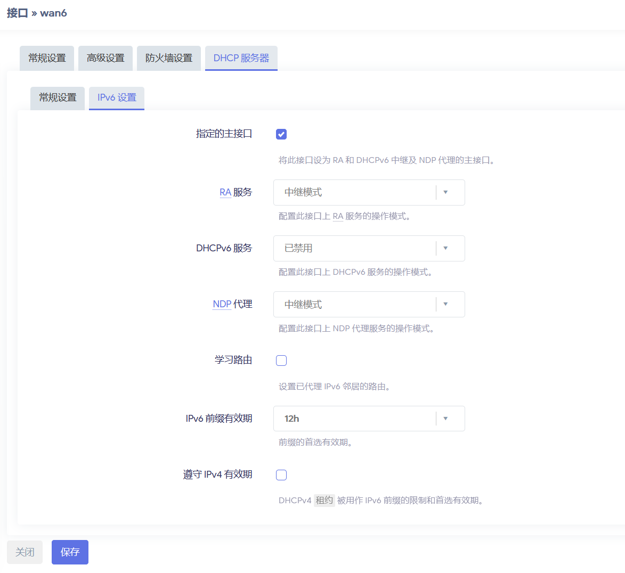Select the DHCP 服务器 tab
Viewport: 625px width, 573px height.
tap(241, 58)
